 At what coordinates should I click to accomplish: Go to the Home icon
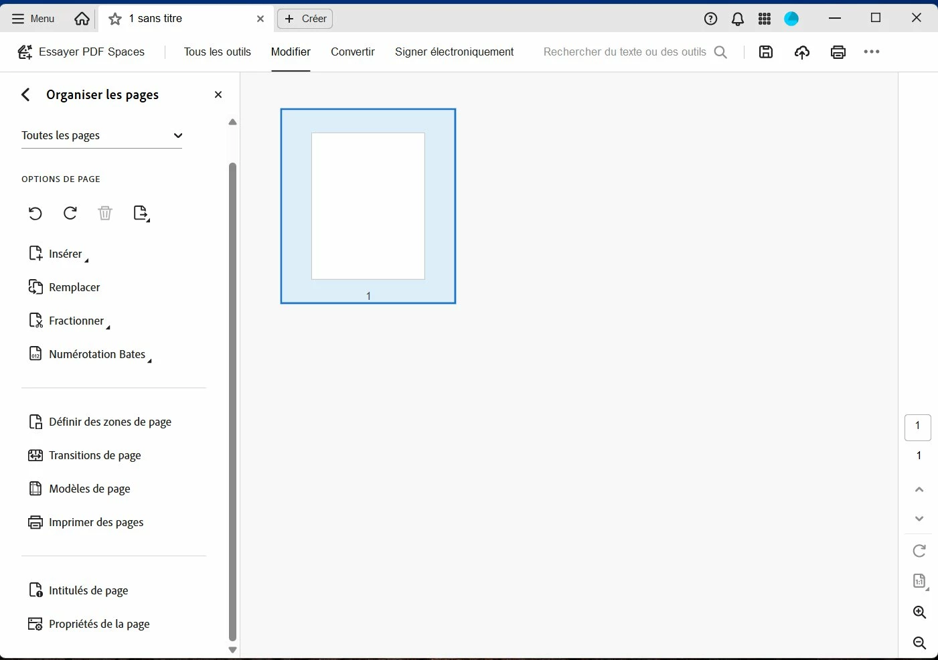82,19
